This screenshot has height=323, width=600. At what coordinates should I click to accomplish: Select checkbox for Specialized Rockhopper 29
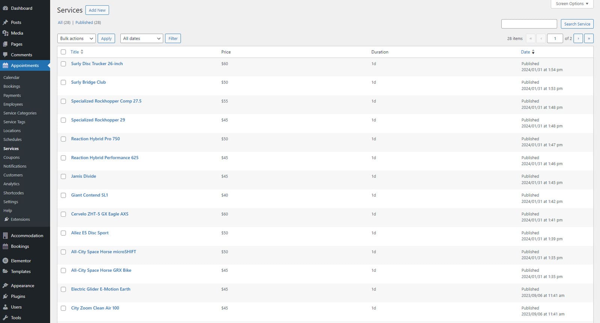[x=63, y=120]
